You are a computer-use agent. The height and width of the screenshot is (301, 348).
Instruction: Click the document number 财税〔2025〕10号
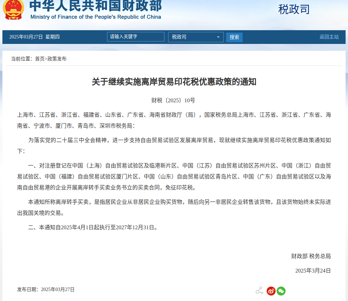(173, 100)
